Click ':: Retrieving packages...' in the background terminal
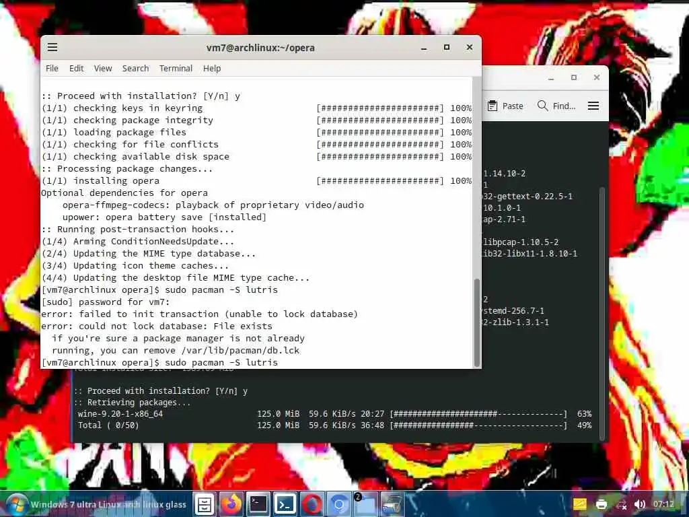Image resolution: width=689 pixels, height=517 pixels. pos(133,403)
